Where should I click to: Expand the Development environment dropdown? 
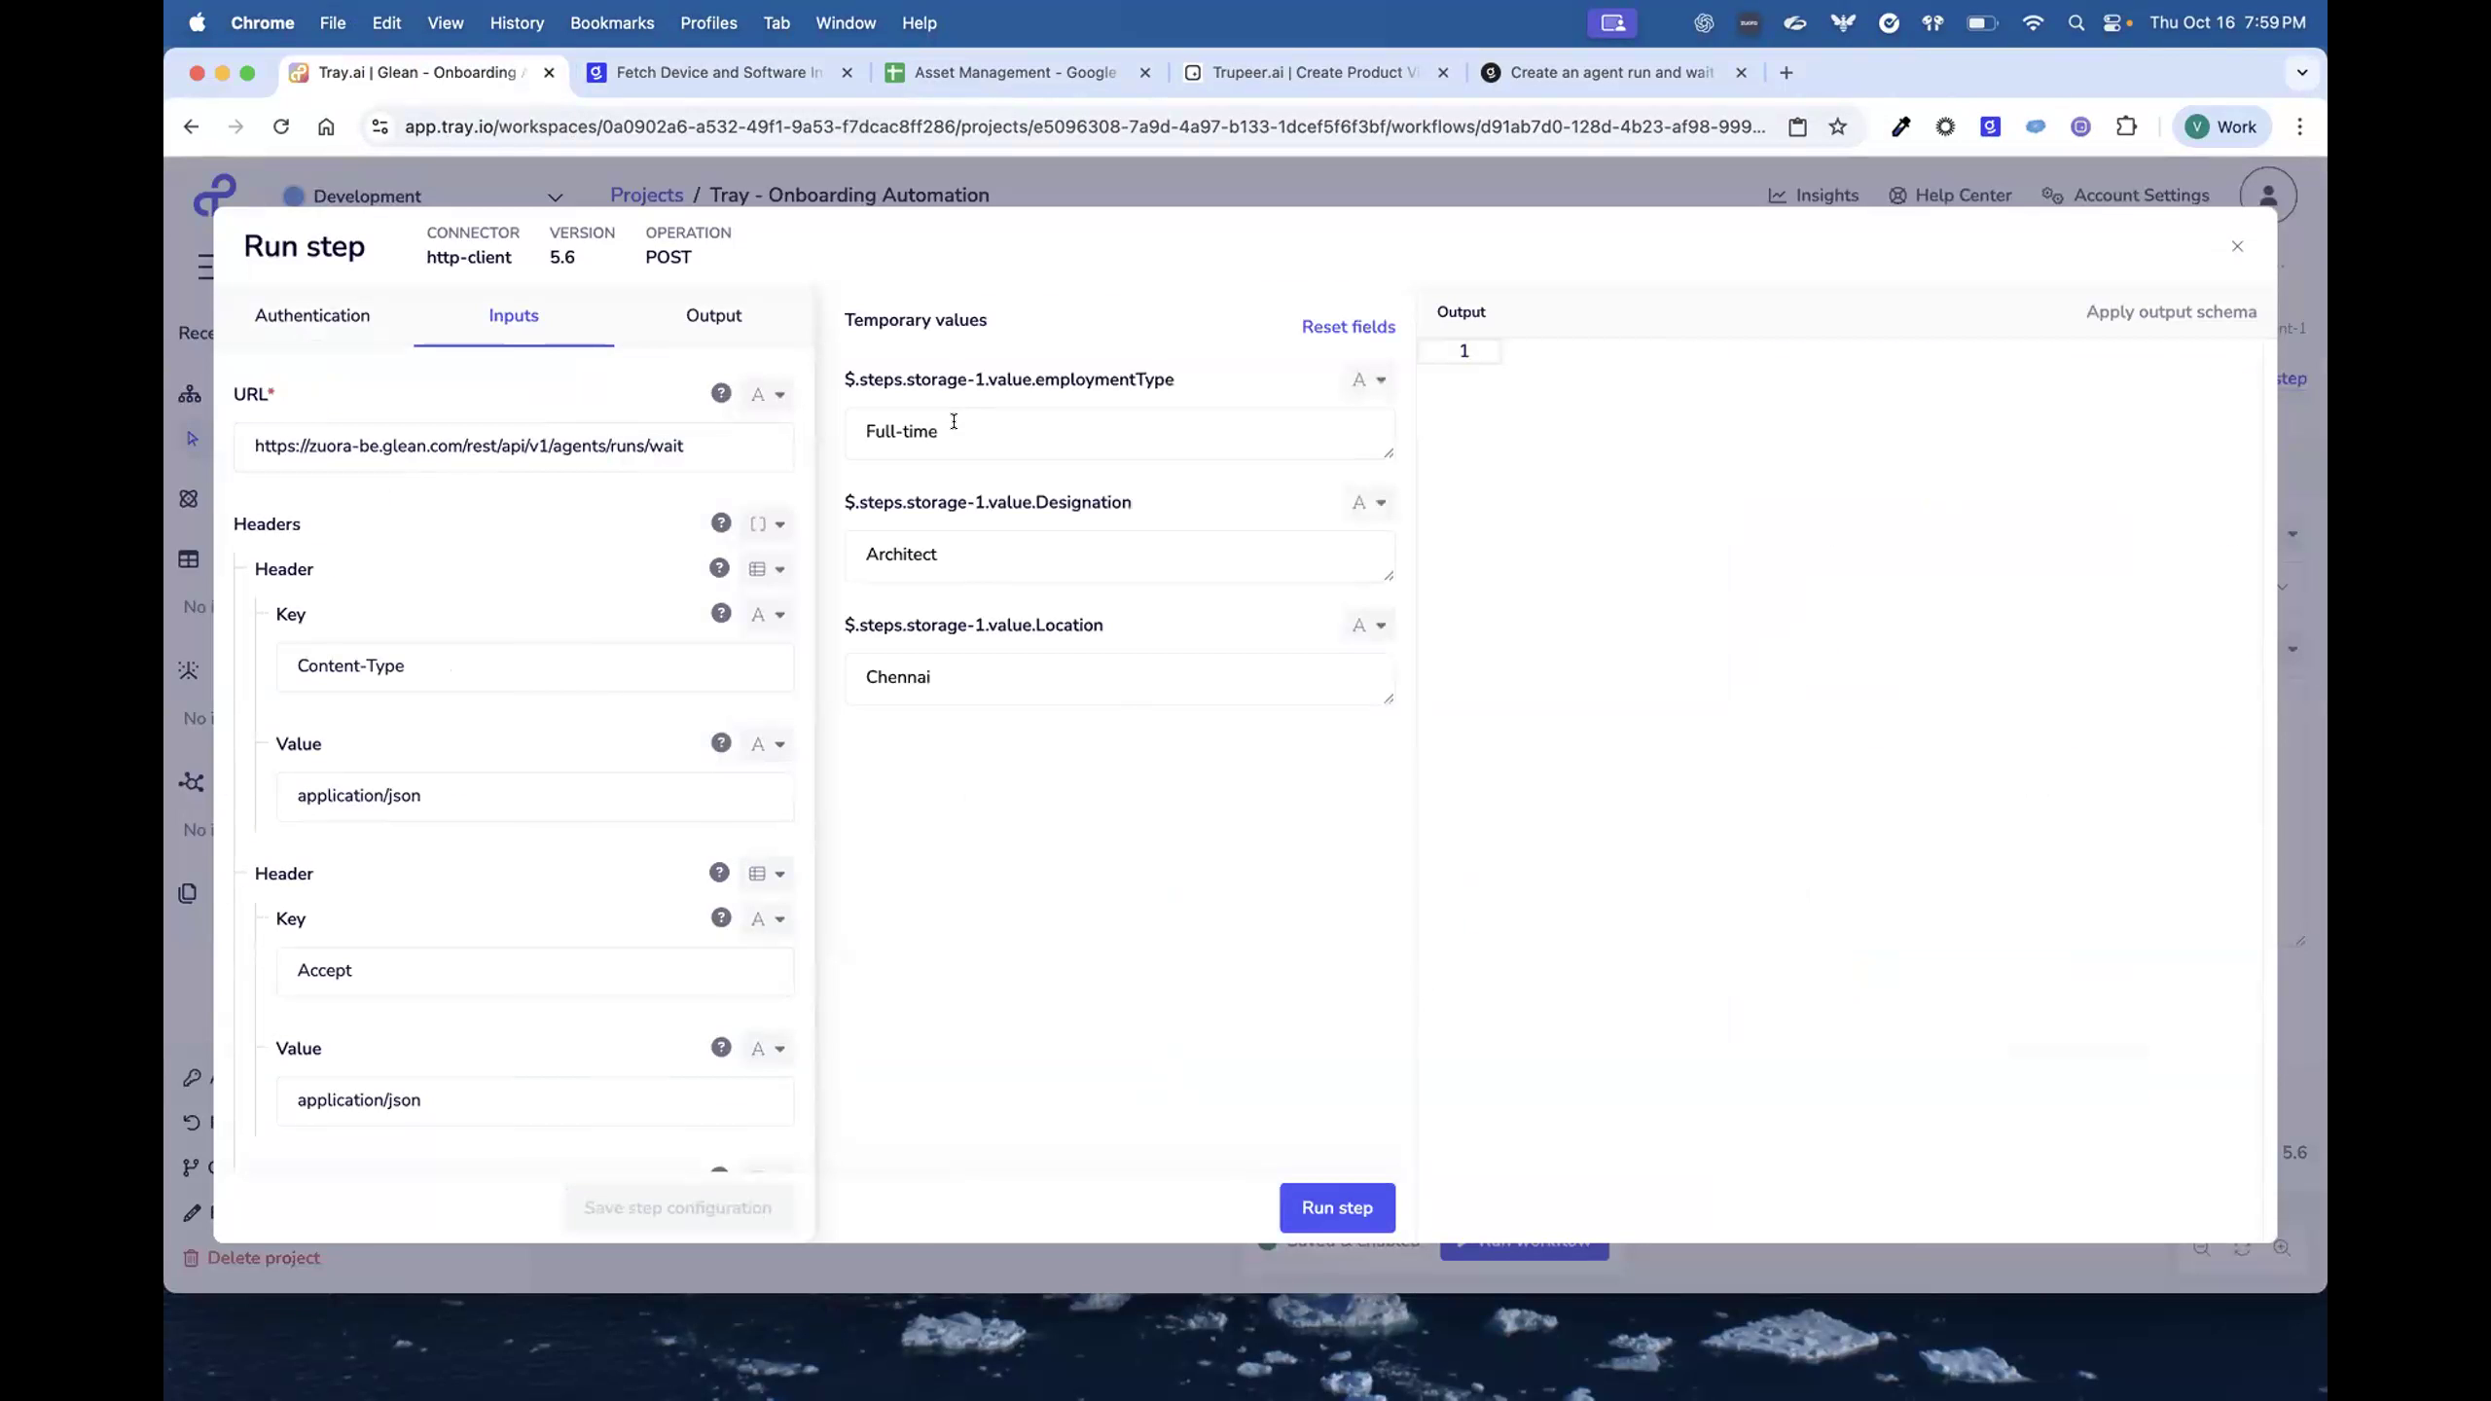pos(556,197)
